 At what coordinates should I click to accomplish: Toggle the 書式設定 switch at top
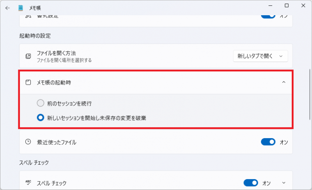pos(268,16)
